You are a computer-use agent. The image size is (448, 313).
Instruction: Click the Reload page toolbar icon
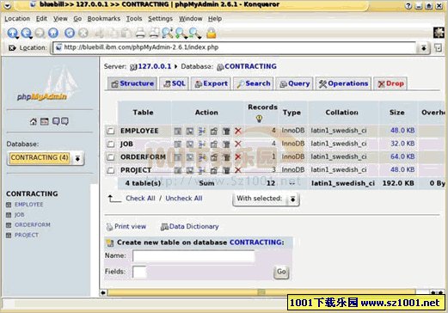pyautogui.click(x=70, y=33)
